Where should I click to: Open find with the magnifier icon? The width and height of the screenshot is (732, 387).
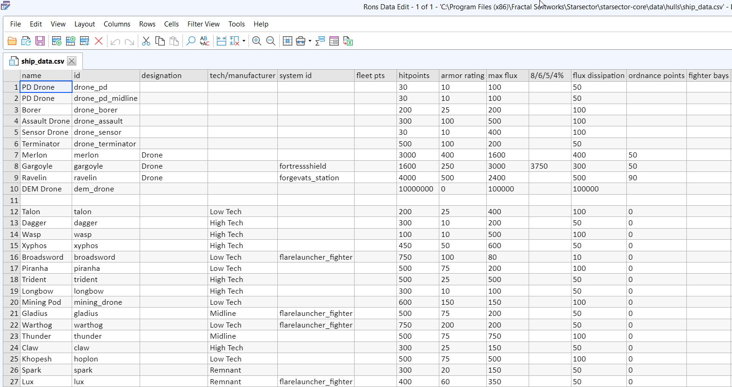[191, 41]
